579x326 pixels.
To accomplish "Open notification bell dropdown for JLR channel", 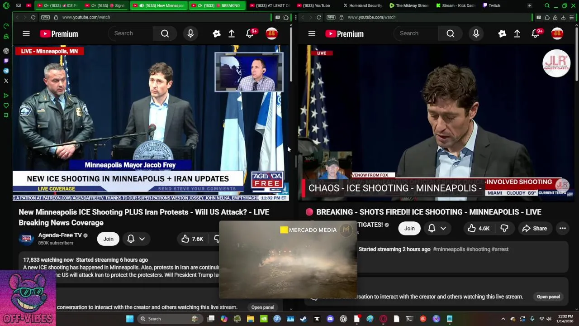I will [x=437, y=228].
